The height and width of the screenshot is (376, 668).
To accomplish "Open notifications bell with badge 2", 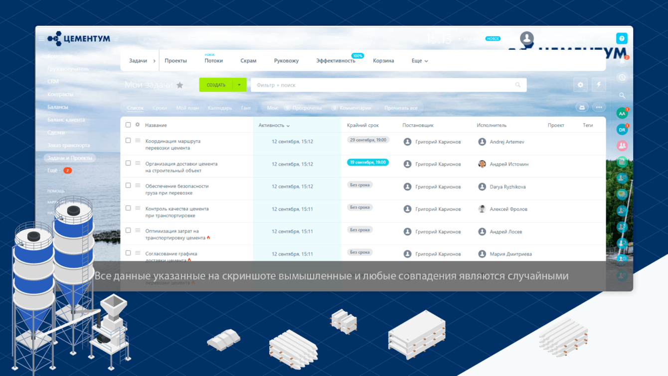I will (622, 61).
